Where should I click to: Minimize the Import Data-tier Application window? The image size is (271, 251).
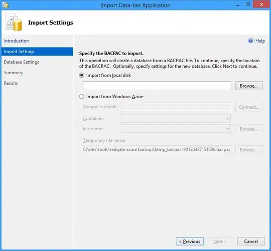(x=238, y=5)
